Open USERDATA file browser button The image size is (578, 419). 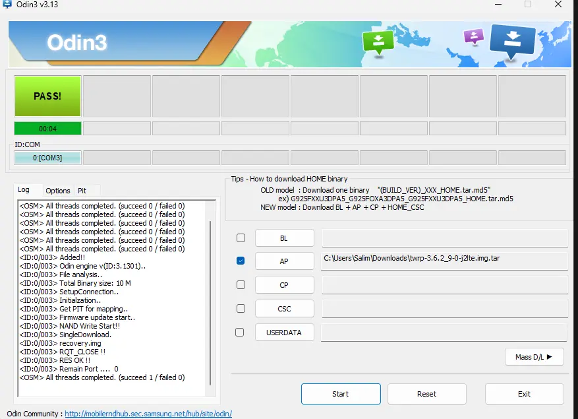[x=284, y=333]
